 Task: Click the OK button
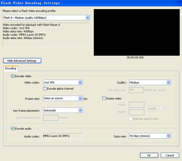(x=149, y=155)
